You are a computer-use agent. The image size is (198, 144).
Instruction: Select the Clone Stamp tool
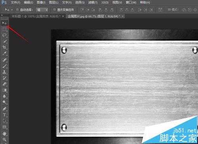pos(4,72)
